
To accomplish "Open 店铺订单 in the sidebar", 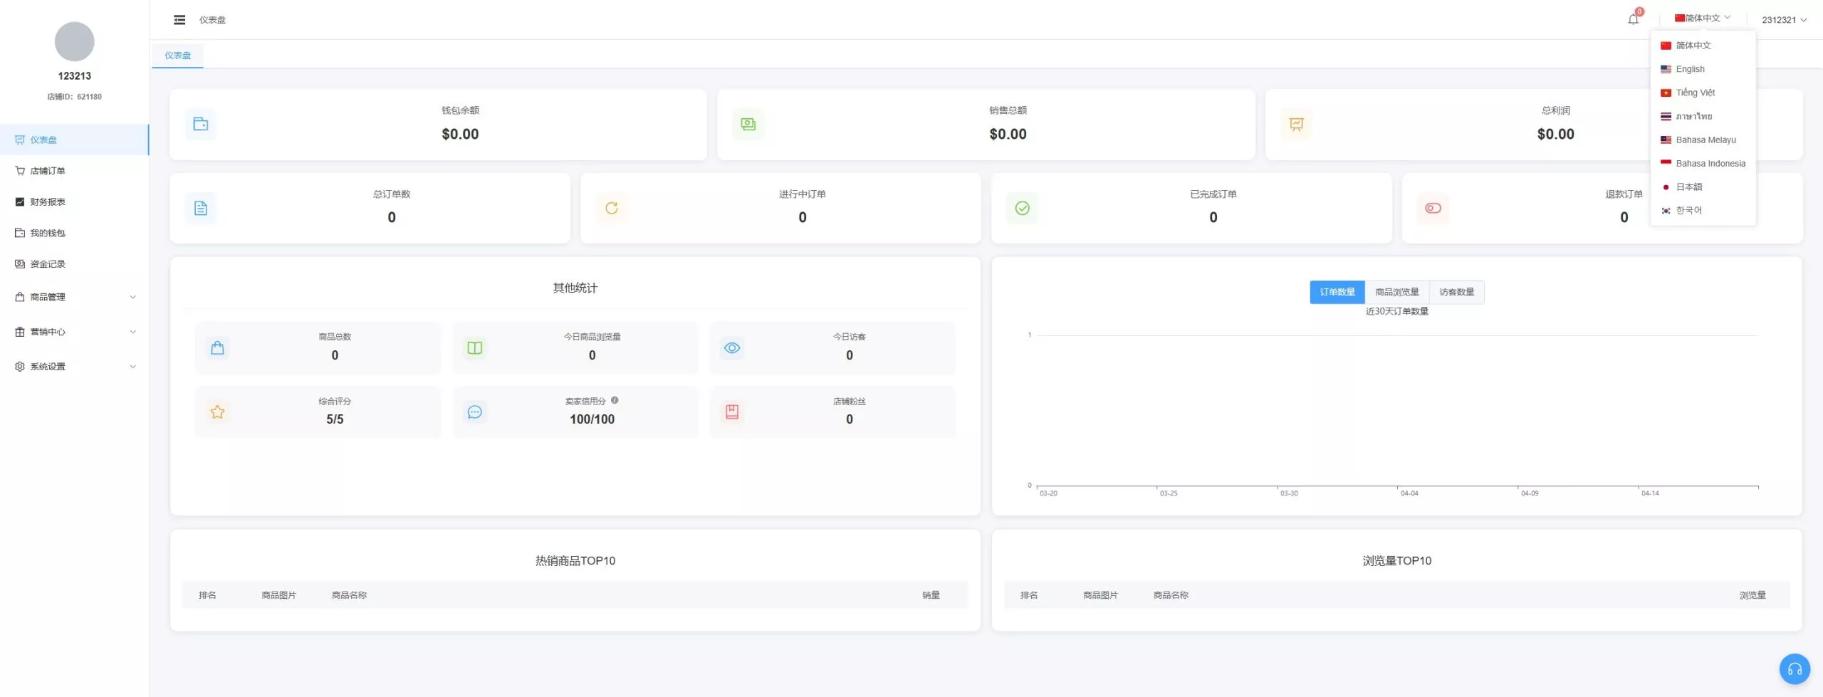I will click(x=48, y=171).
